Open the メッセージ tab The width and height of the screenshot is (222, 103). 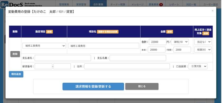[x=137, y=5]
